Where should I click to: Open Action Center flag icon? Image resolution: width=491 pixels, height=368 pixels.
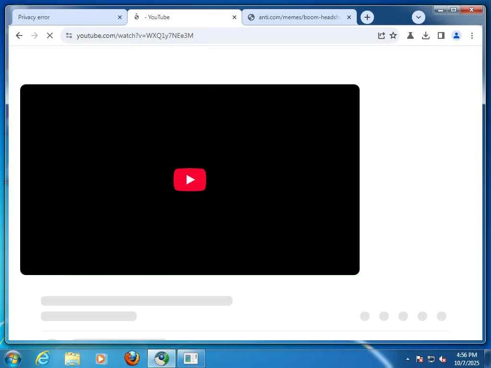coord(420,359)
